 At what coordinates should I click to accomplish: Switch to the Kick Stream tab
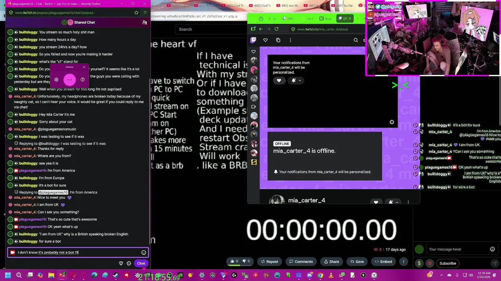[326, 18]
